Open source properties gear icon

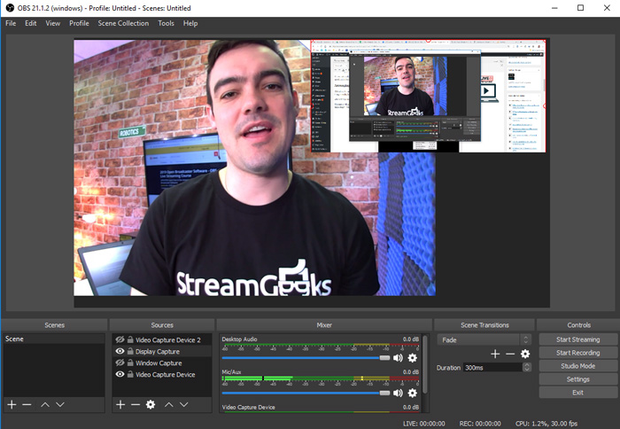click(x=151, y=404)
